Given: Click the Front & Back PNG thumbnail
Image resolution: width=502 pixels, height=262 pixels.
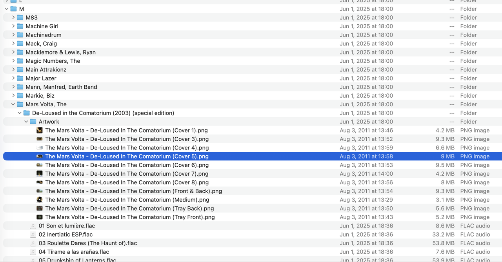Looking at the screenshot, I should click(40, 191).
